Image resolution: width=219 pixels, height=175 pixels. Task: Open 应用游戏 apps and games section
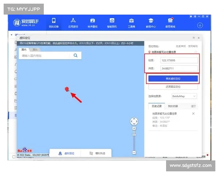[x=73, y=23]
